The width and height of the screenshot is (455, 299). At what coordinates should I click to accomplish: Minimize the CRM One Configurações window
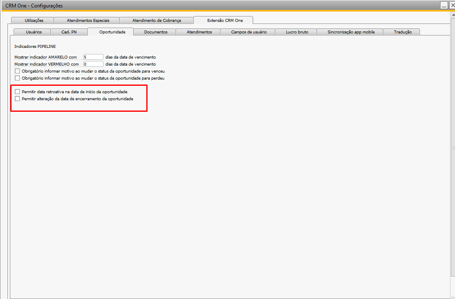444,5
